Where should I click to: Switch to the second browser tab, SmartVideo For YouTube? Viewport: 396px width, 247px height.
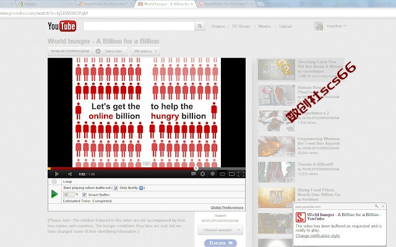click(105, 4)
